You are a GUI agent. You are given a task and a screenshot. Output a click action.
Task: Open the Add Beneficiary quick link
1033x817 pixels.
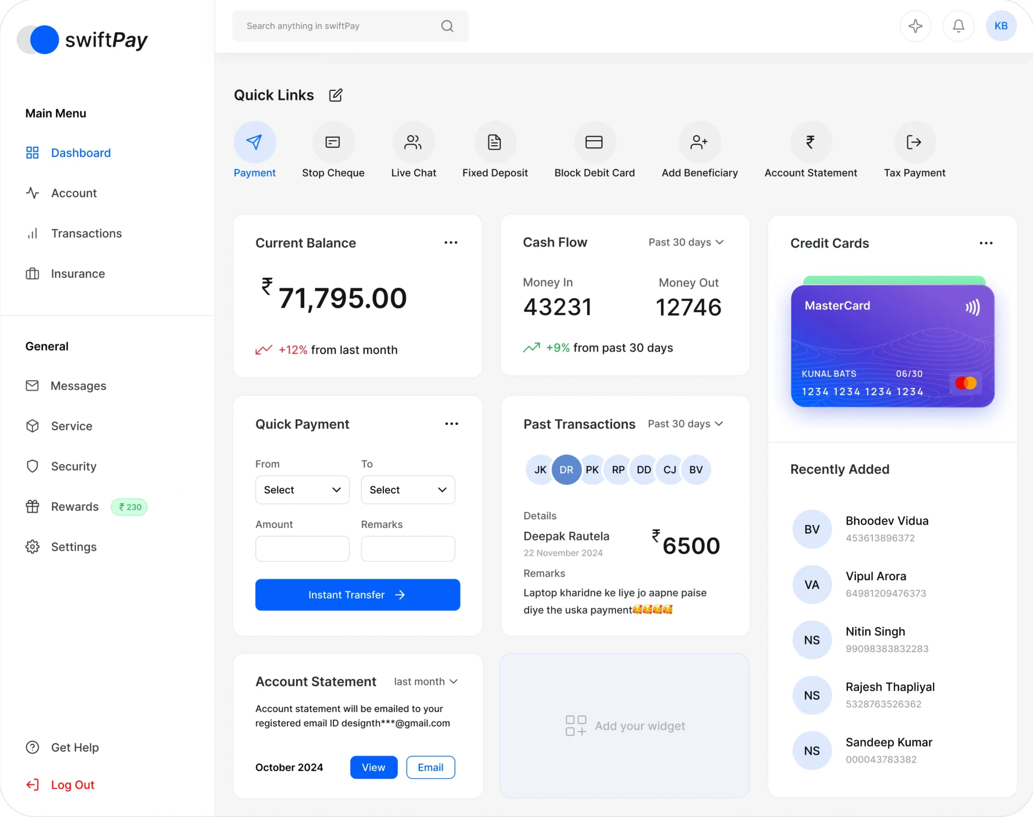(699, 142)
